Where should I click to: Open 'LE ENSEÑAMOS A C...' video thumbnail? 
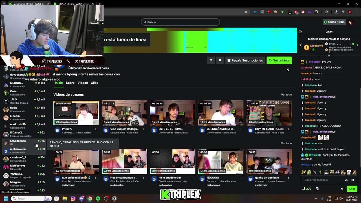tap(221, 113)
